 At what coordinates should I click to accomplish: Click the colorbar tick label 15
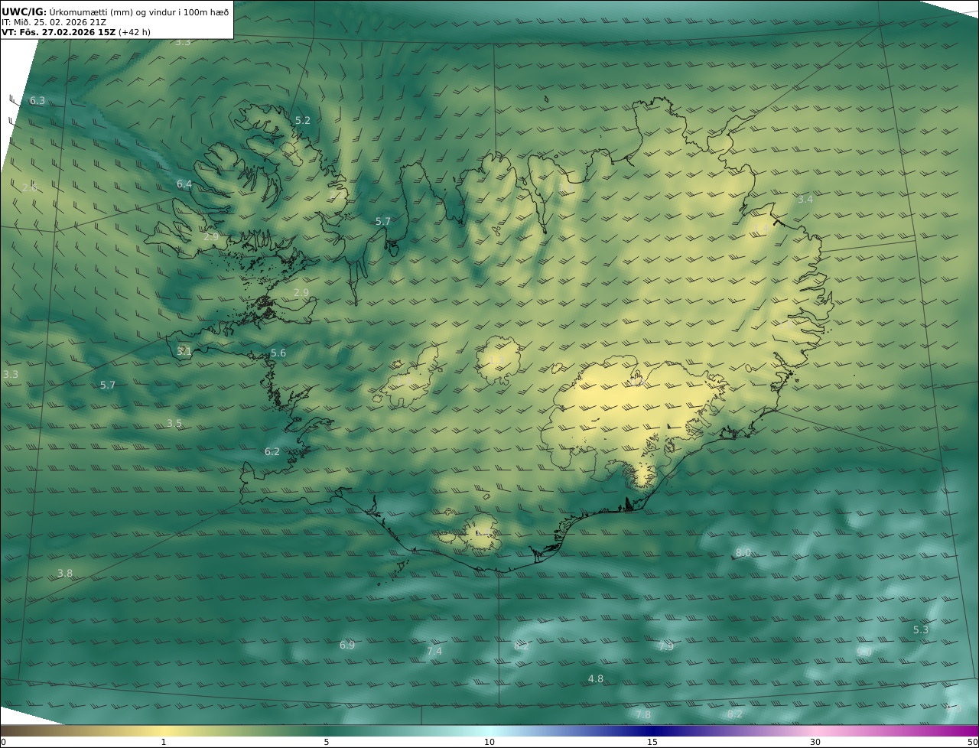(652, 742)
